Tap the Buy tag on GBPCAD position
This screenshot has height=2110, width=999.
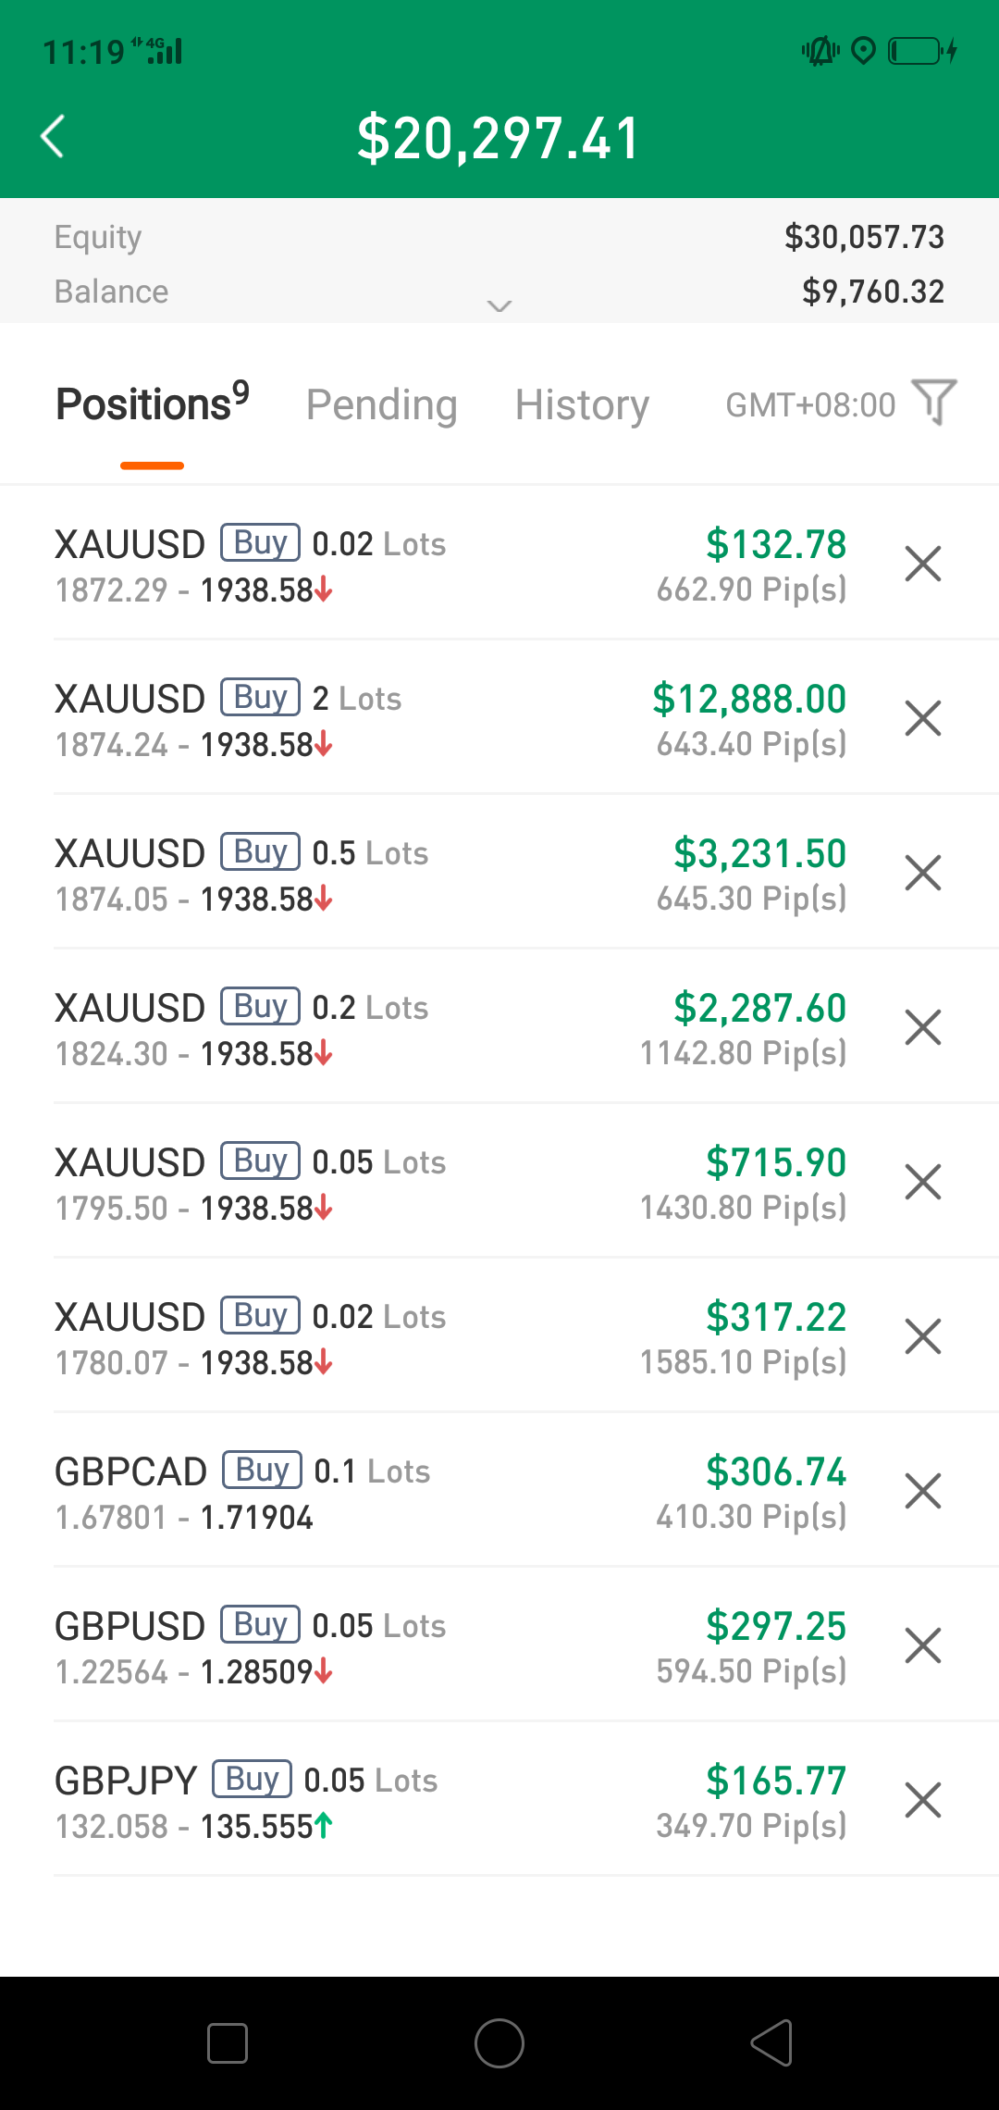click(x=262, y=1470)
